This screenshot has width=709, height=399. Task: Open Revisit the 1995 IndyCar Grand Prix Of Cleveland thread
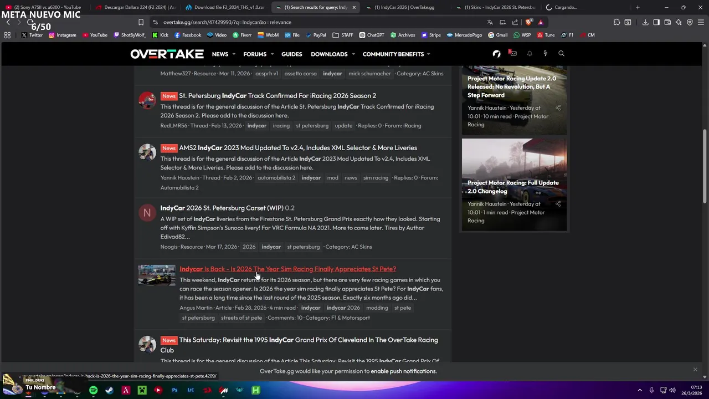click(x=299, y=345)
